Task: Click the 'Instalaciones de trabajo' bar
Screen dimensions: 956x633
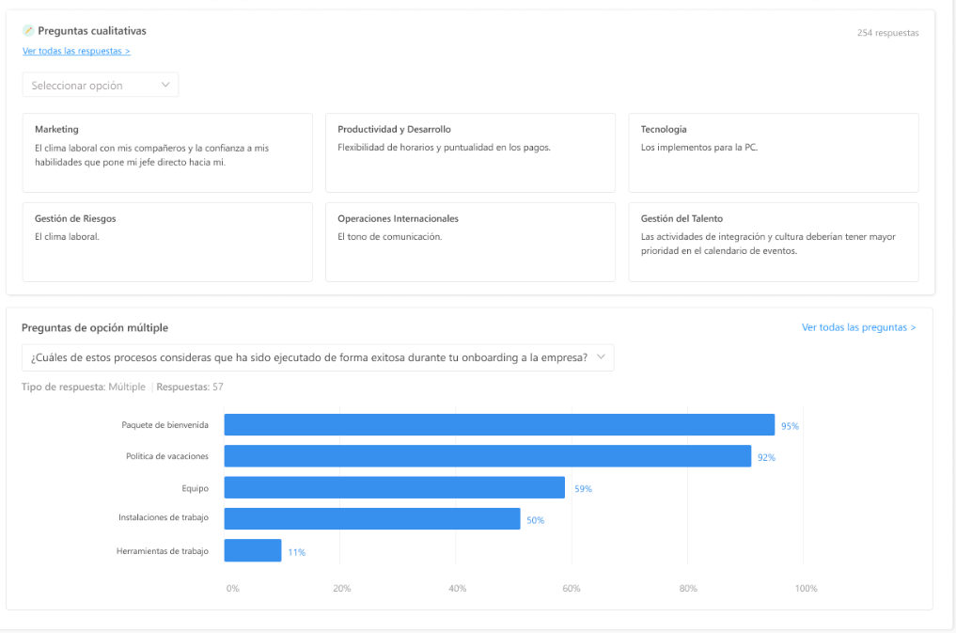Action: (x=372, y=519)
